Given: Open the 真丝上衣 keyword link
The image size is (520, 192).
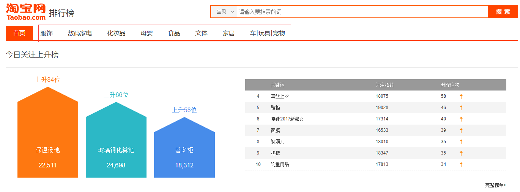Looking at the screenshot, I should [280, 96].
